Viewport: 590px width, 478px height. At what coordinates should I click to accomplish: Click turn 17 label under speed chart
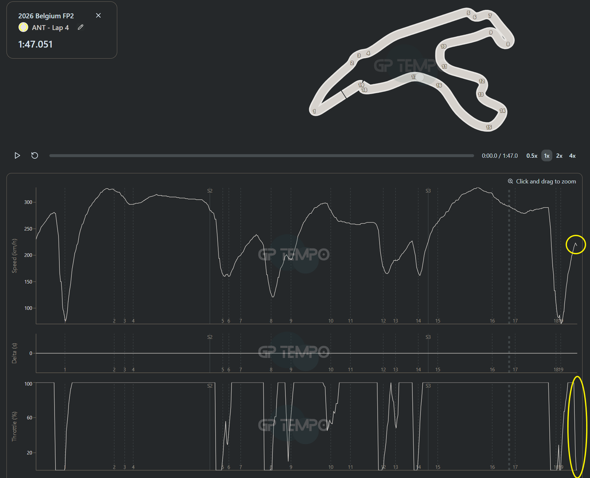515,321
